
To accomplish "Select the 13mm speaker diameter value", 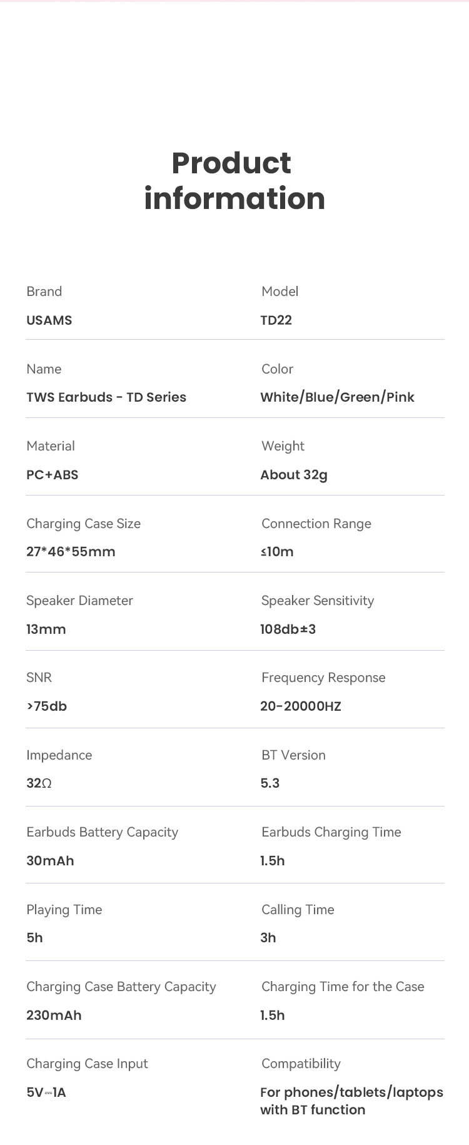I will 46,629.
